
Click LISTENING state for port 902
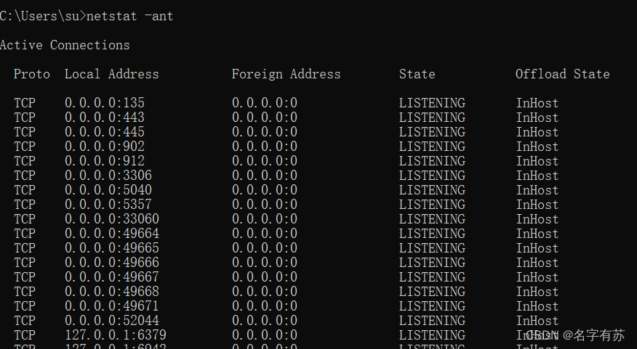click(x=432, y=147)
